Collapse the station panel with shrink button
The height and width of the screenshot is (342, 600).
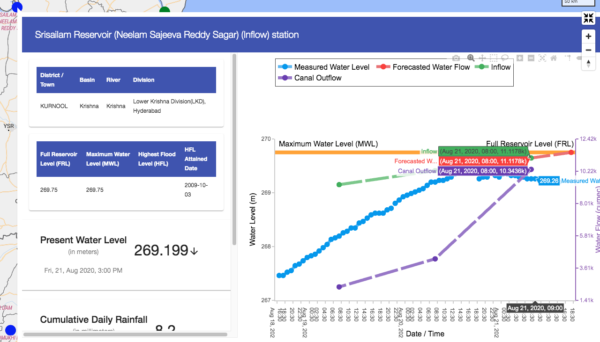coord(588,18)
